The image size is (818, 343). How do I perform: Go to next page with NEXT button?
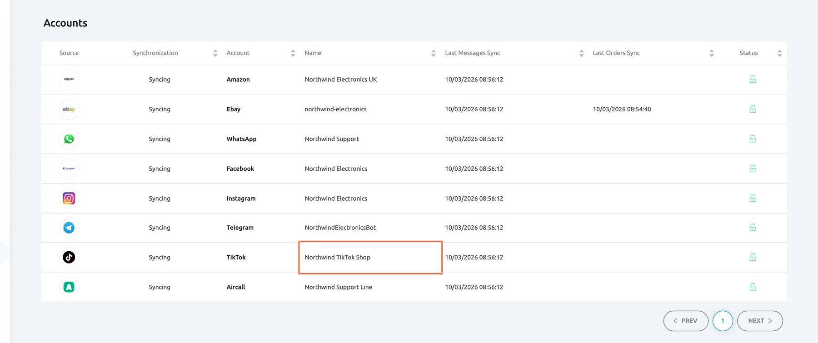pyautogui.click(x=760, y=321)
